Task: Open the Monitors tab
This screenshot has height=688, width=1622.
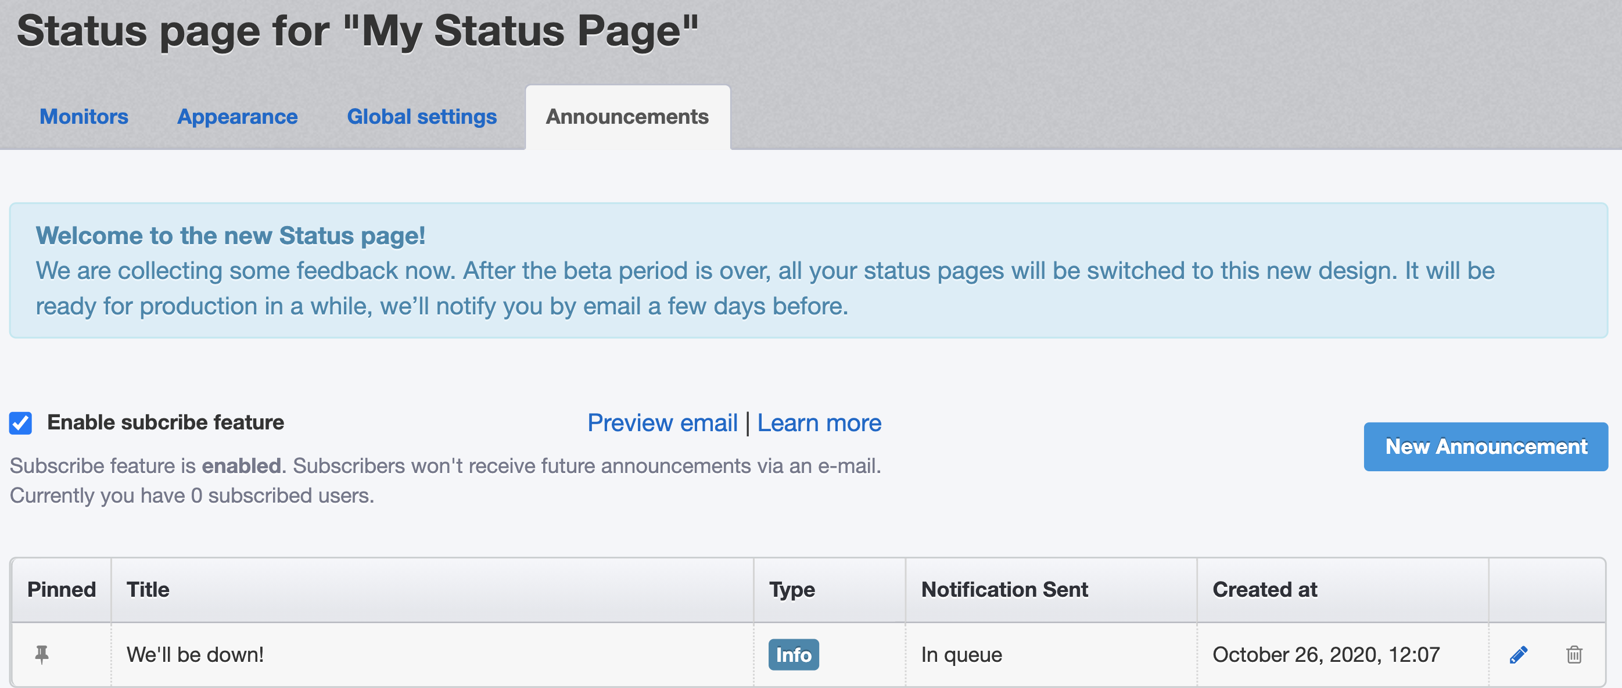Action: click(84, 117)
